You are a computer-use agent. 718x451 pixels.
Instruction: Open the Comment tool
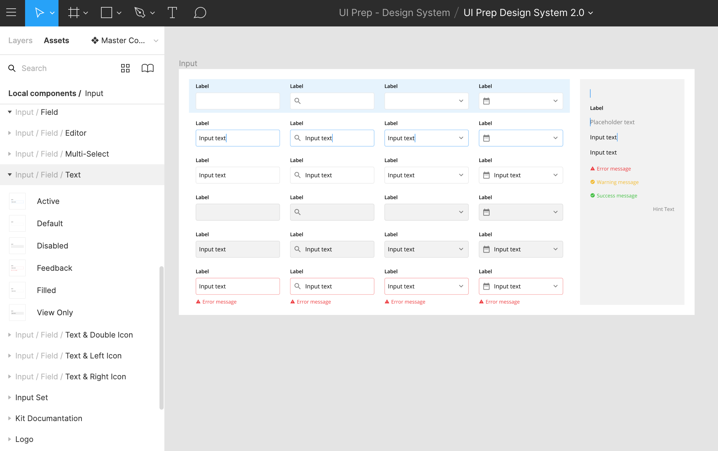pos(200,13)
